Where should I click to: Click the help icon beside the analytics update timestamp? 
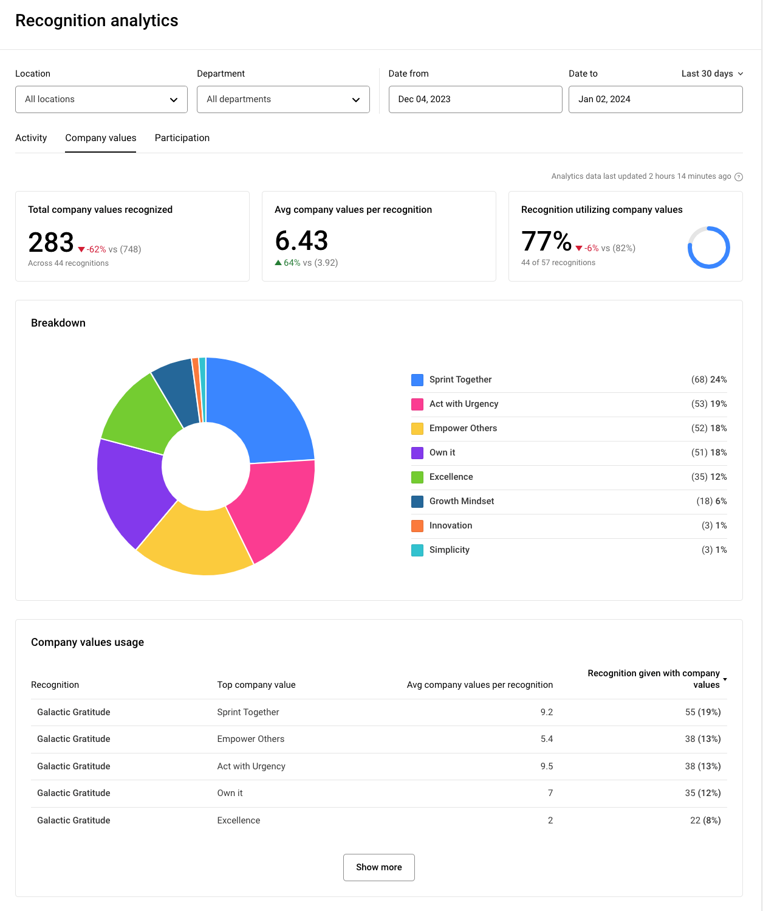(739, 176)
